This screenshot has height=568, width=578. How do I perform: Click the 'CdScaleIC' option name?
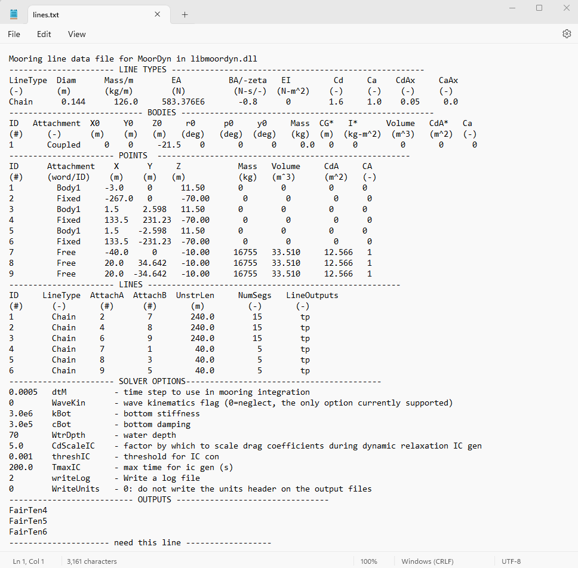73,446
